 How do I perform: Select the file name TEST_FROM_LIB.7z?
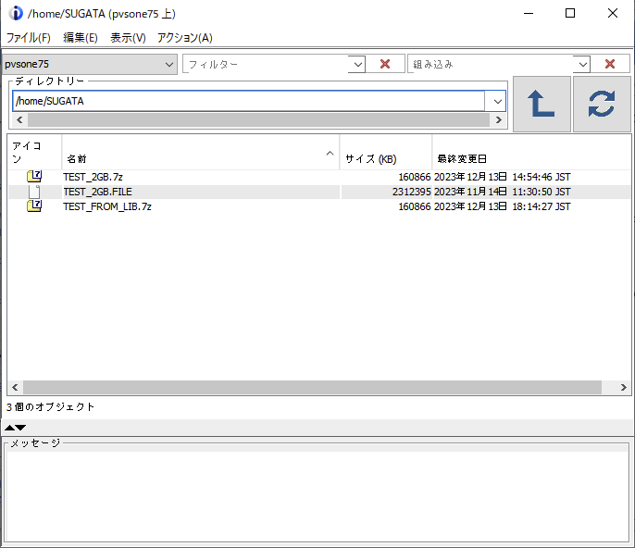point(107,206)
